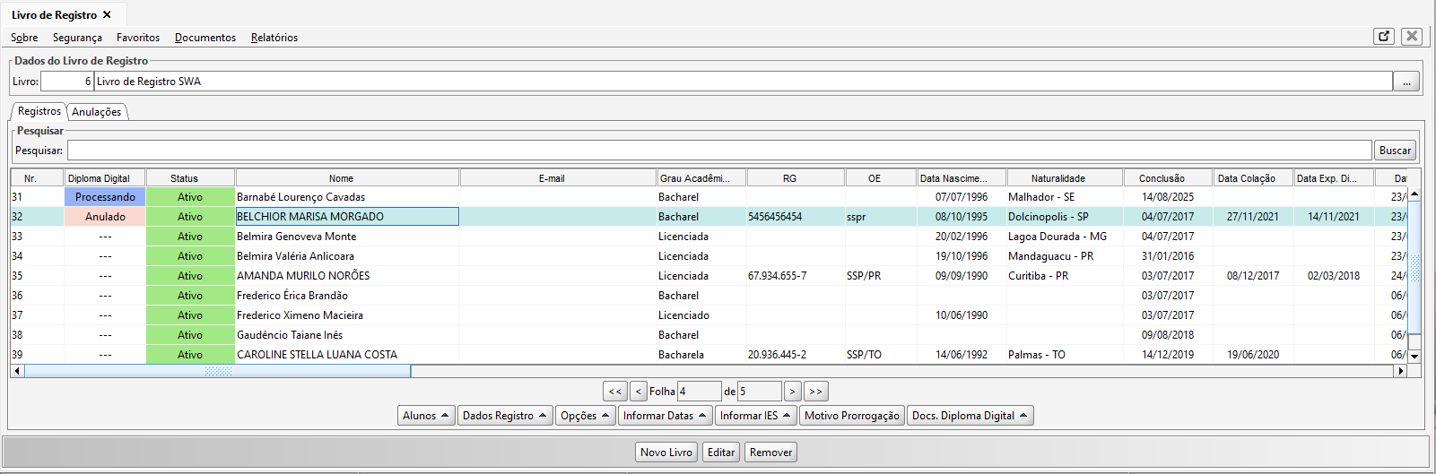Open the book lookup ellipsis button
Image resolution: width=1436 pixels, height=474 pixels.
[x=1406, y=82]
